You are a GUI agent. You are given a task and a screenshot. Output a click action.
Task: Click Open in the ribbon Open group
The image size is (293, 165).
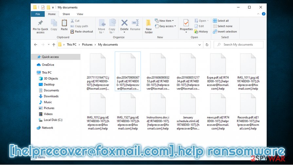202,21
